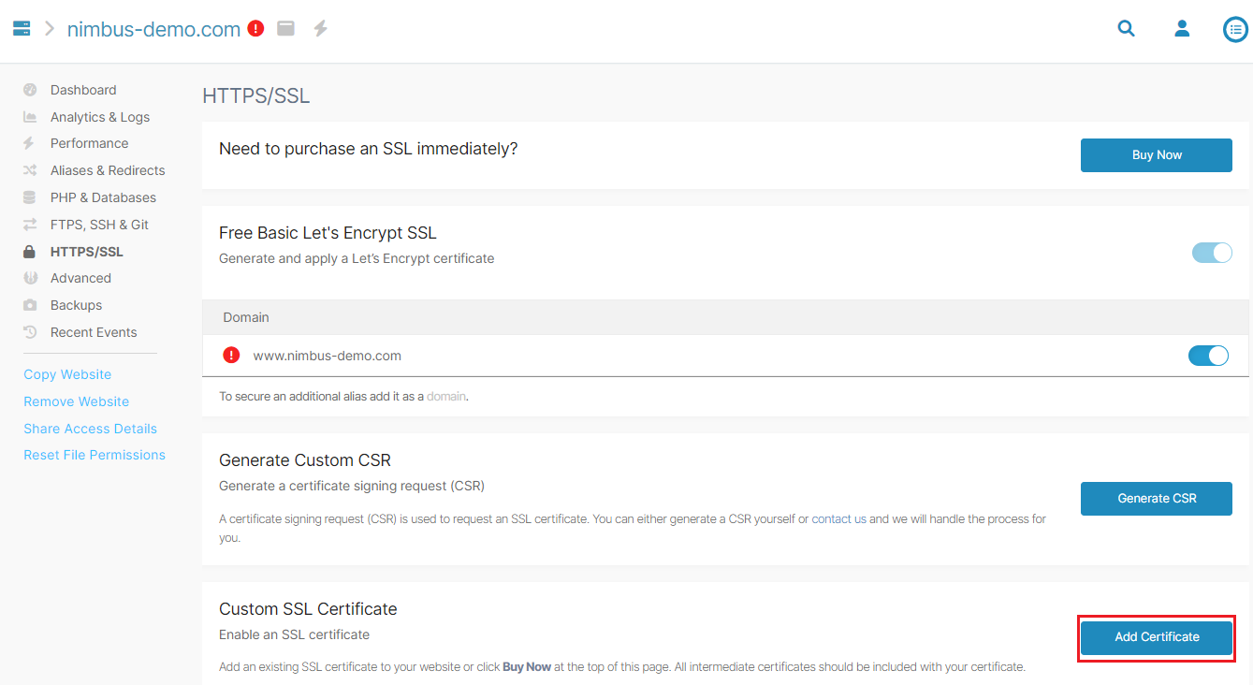Open the circular task list icon
This screenshot has height=685, width=1253.
pyautogui.click(x=1236, y=30)
